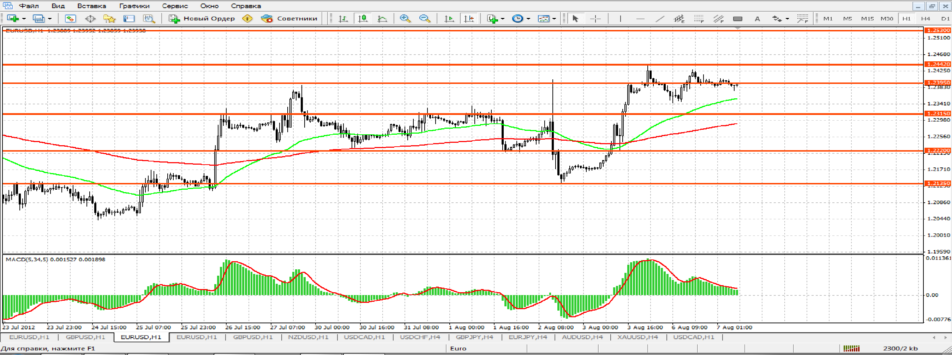This screenshot has height=355, width=952.
Task: Select the M15 timeframe
Action: coord(867,18)
